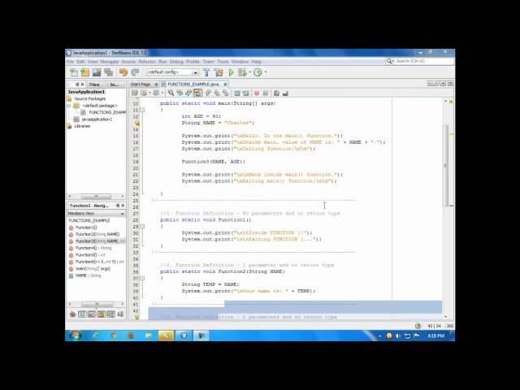Screen dimensions: 520x390
Task: Collapse the main method fold at line 11
Action: click(x=142, y=110)
